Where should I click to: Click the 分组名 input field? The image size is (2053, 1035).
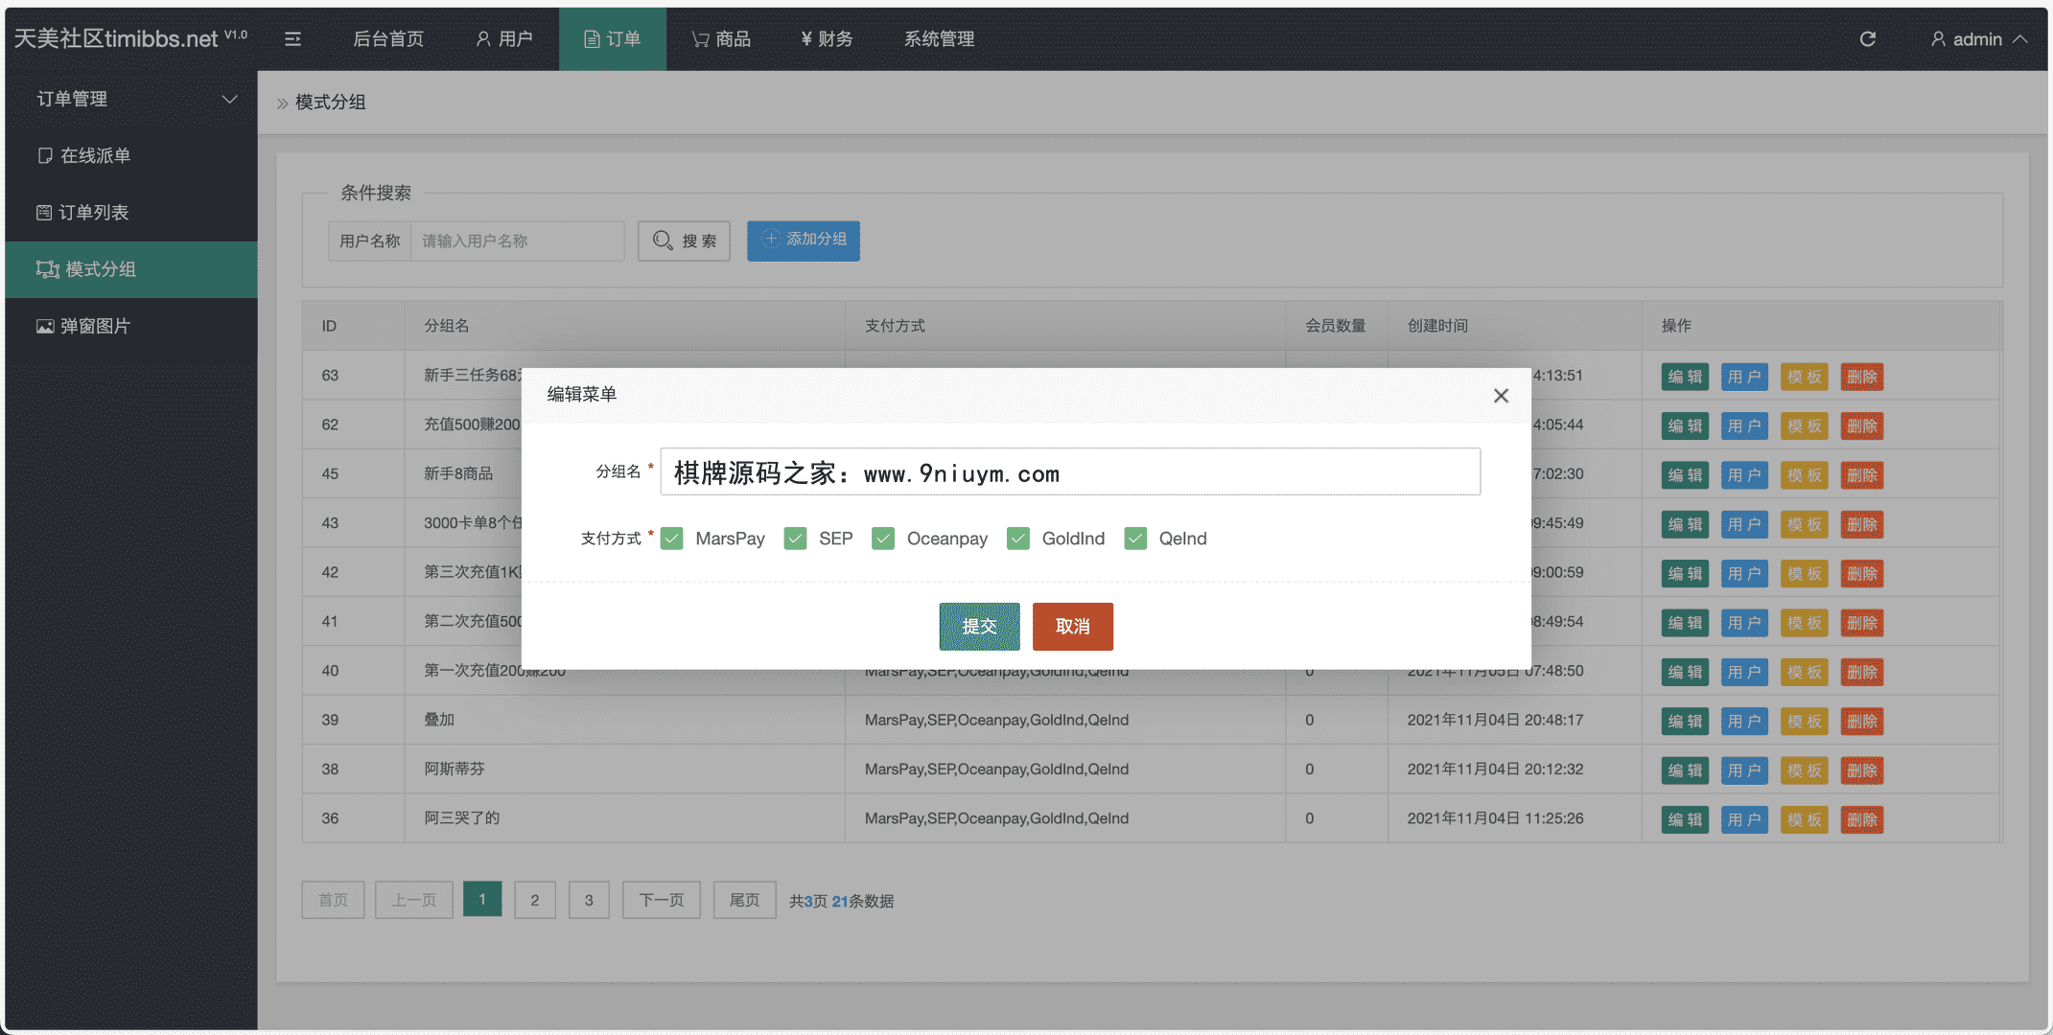point(1070,471)
